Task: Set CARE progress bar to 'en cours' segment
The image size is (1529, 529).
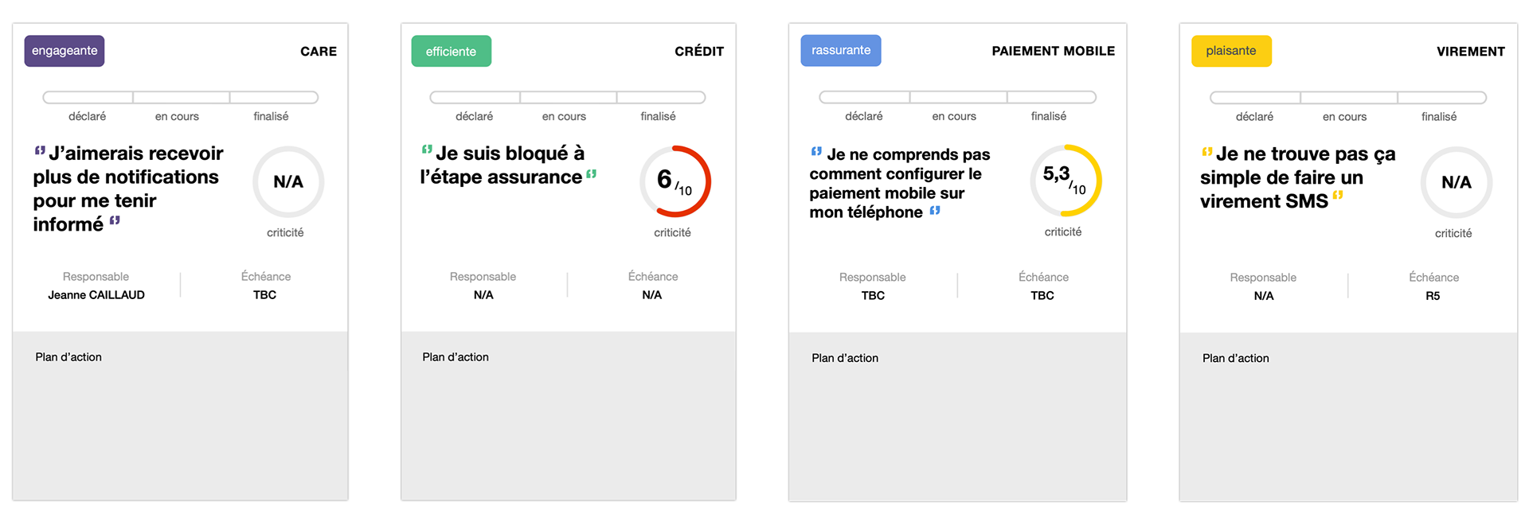Action: [182, 97]
